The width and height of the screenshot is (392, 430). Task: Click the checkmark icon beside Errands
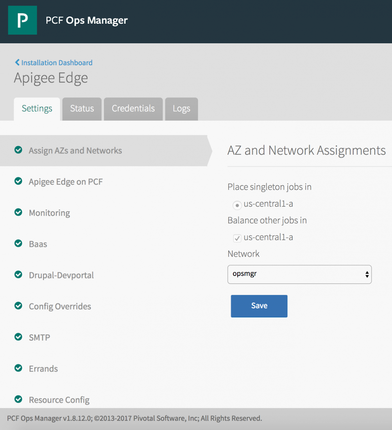point(18,368)
